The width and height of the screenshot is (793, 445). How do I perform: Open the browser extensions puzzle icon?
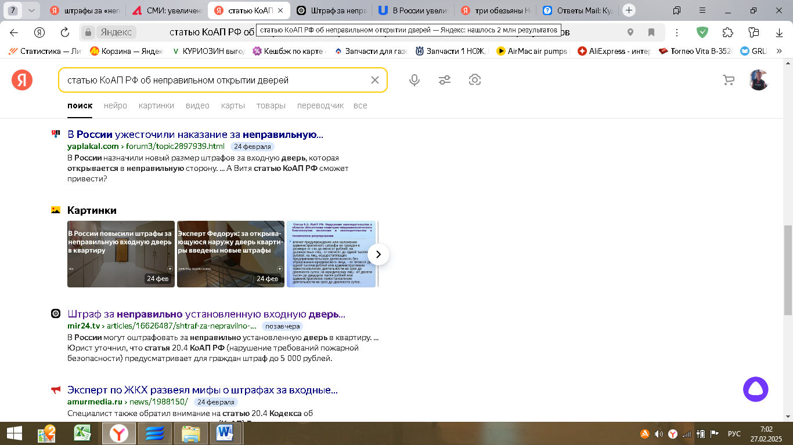click(727, 32)
